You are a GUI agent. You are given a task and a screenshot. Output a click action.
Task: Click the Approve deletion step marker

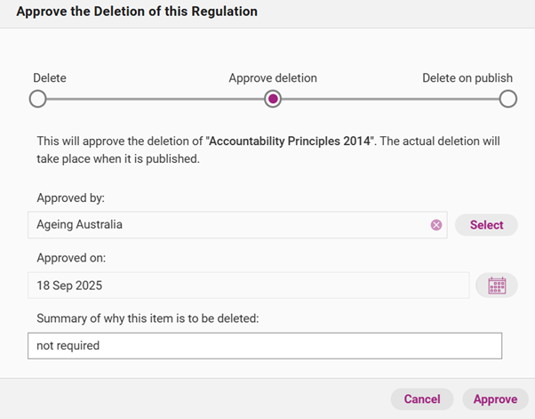coord(273,99)
